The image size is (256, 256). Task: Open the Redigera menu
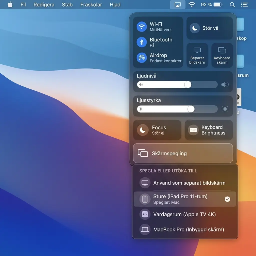pos(44,4)
